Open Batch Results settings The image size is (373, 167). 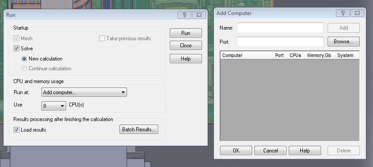click(x=139, y=129)
